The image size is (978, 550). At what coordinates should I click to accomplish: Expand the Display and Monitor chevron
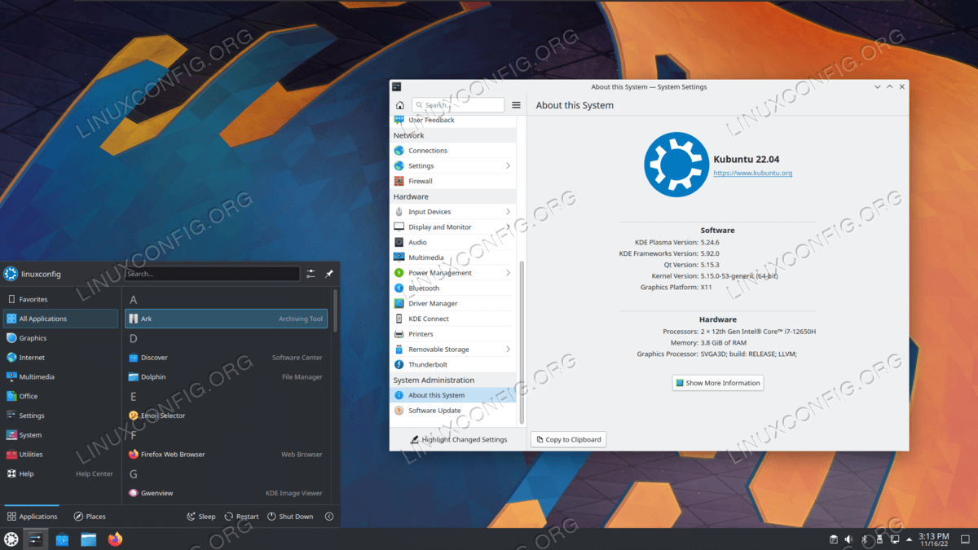(x=509, y=227)
